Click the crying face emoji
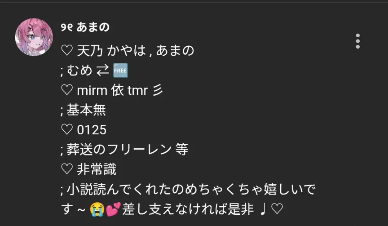The image size is (388, 226). pyautogui.click(x=97, y=209)
